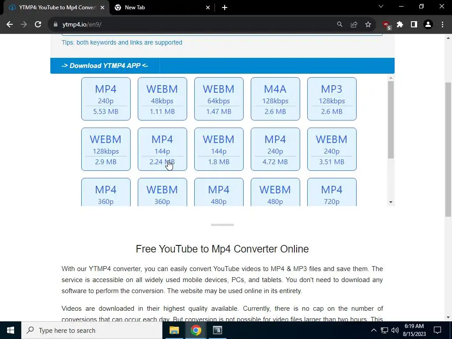The width and height of the screenshot is (452, 339).
Task: Open the taskbar clock showing 6:19 AM
Action: [414, 330]
